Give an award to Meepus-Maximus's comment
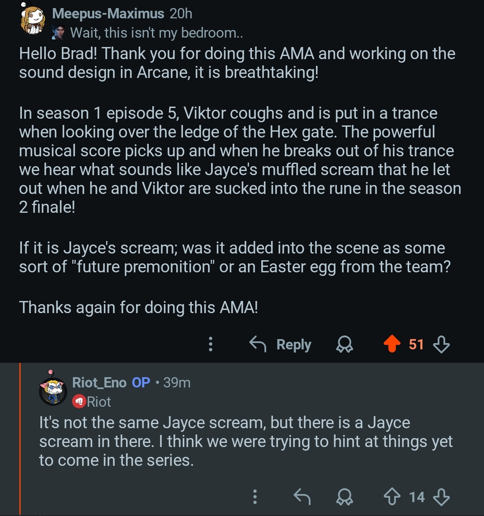Screen dimensions: 484x516 click(345, 344)
